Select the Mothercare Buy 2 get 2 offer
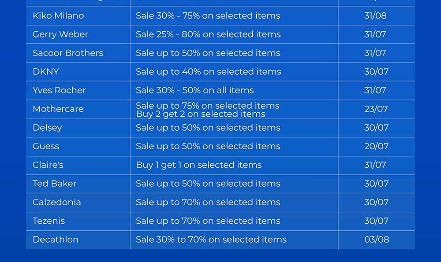Image resolution: width=441 pixels, height=262 pixels. pos(201,114)
